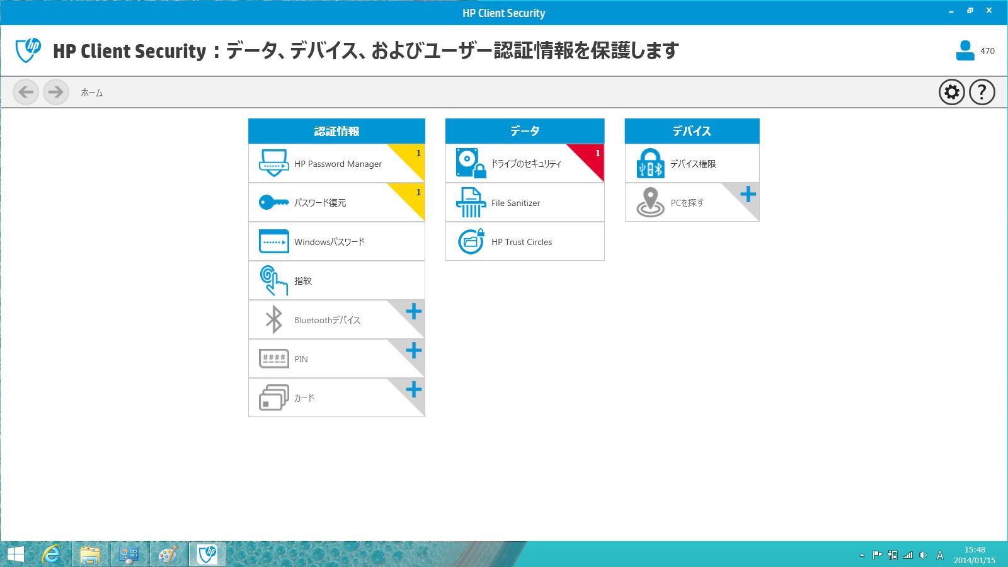Click yellow alert badge on HP Password Manager
Image resolution: width=1008 pixels, height=567 pixels.
[412, 156]
